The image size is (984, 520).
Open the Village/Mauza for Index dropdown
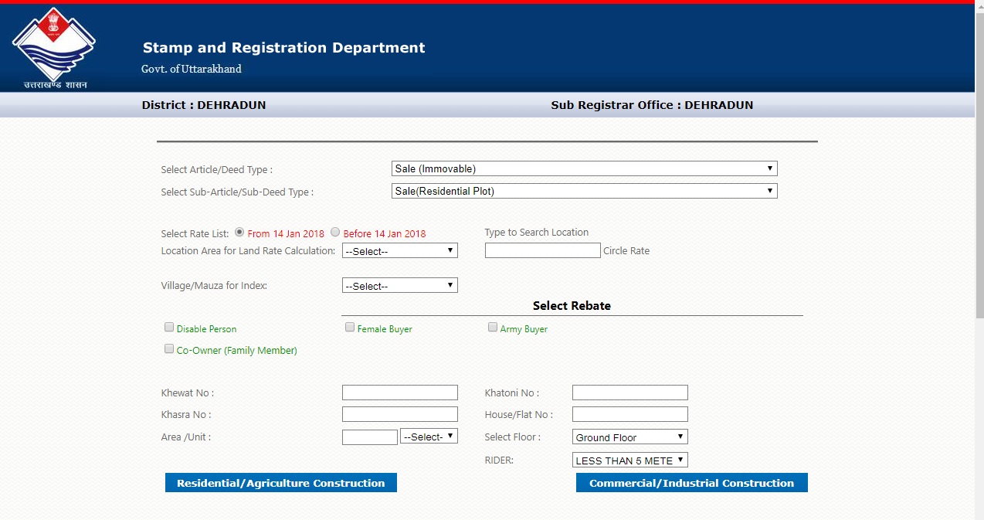pyautogui.click(x=399, y=285)
